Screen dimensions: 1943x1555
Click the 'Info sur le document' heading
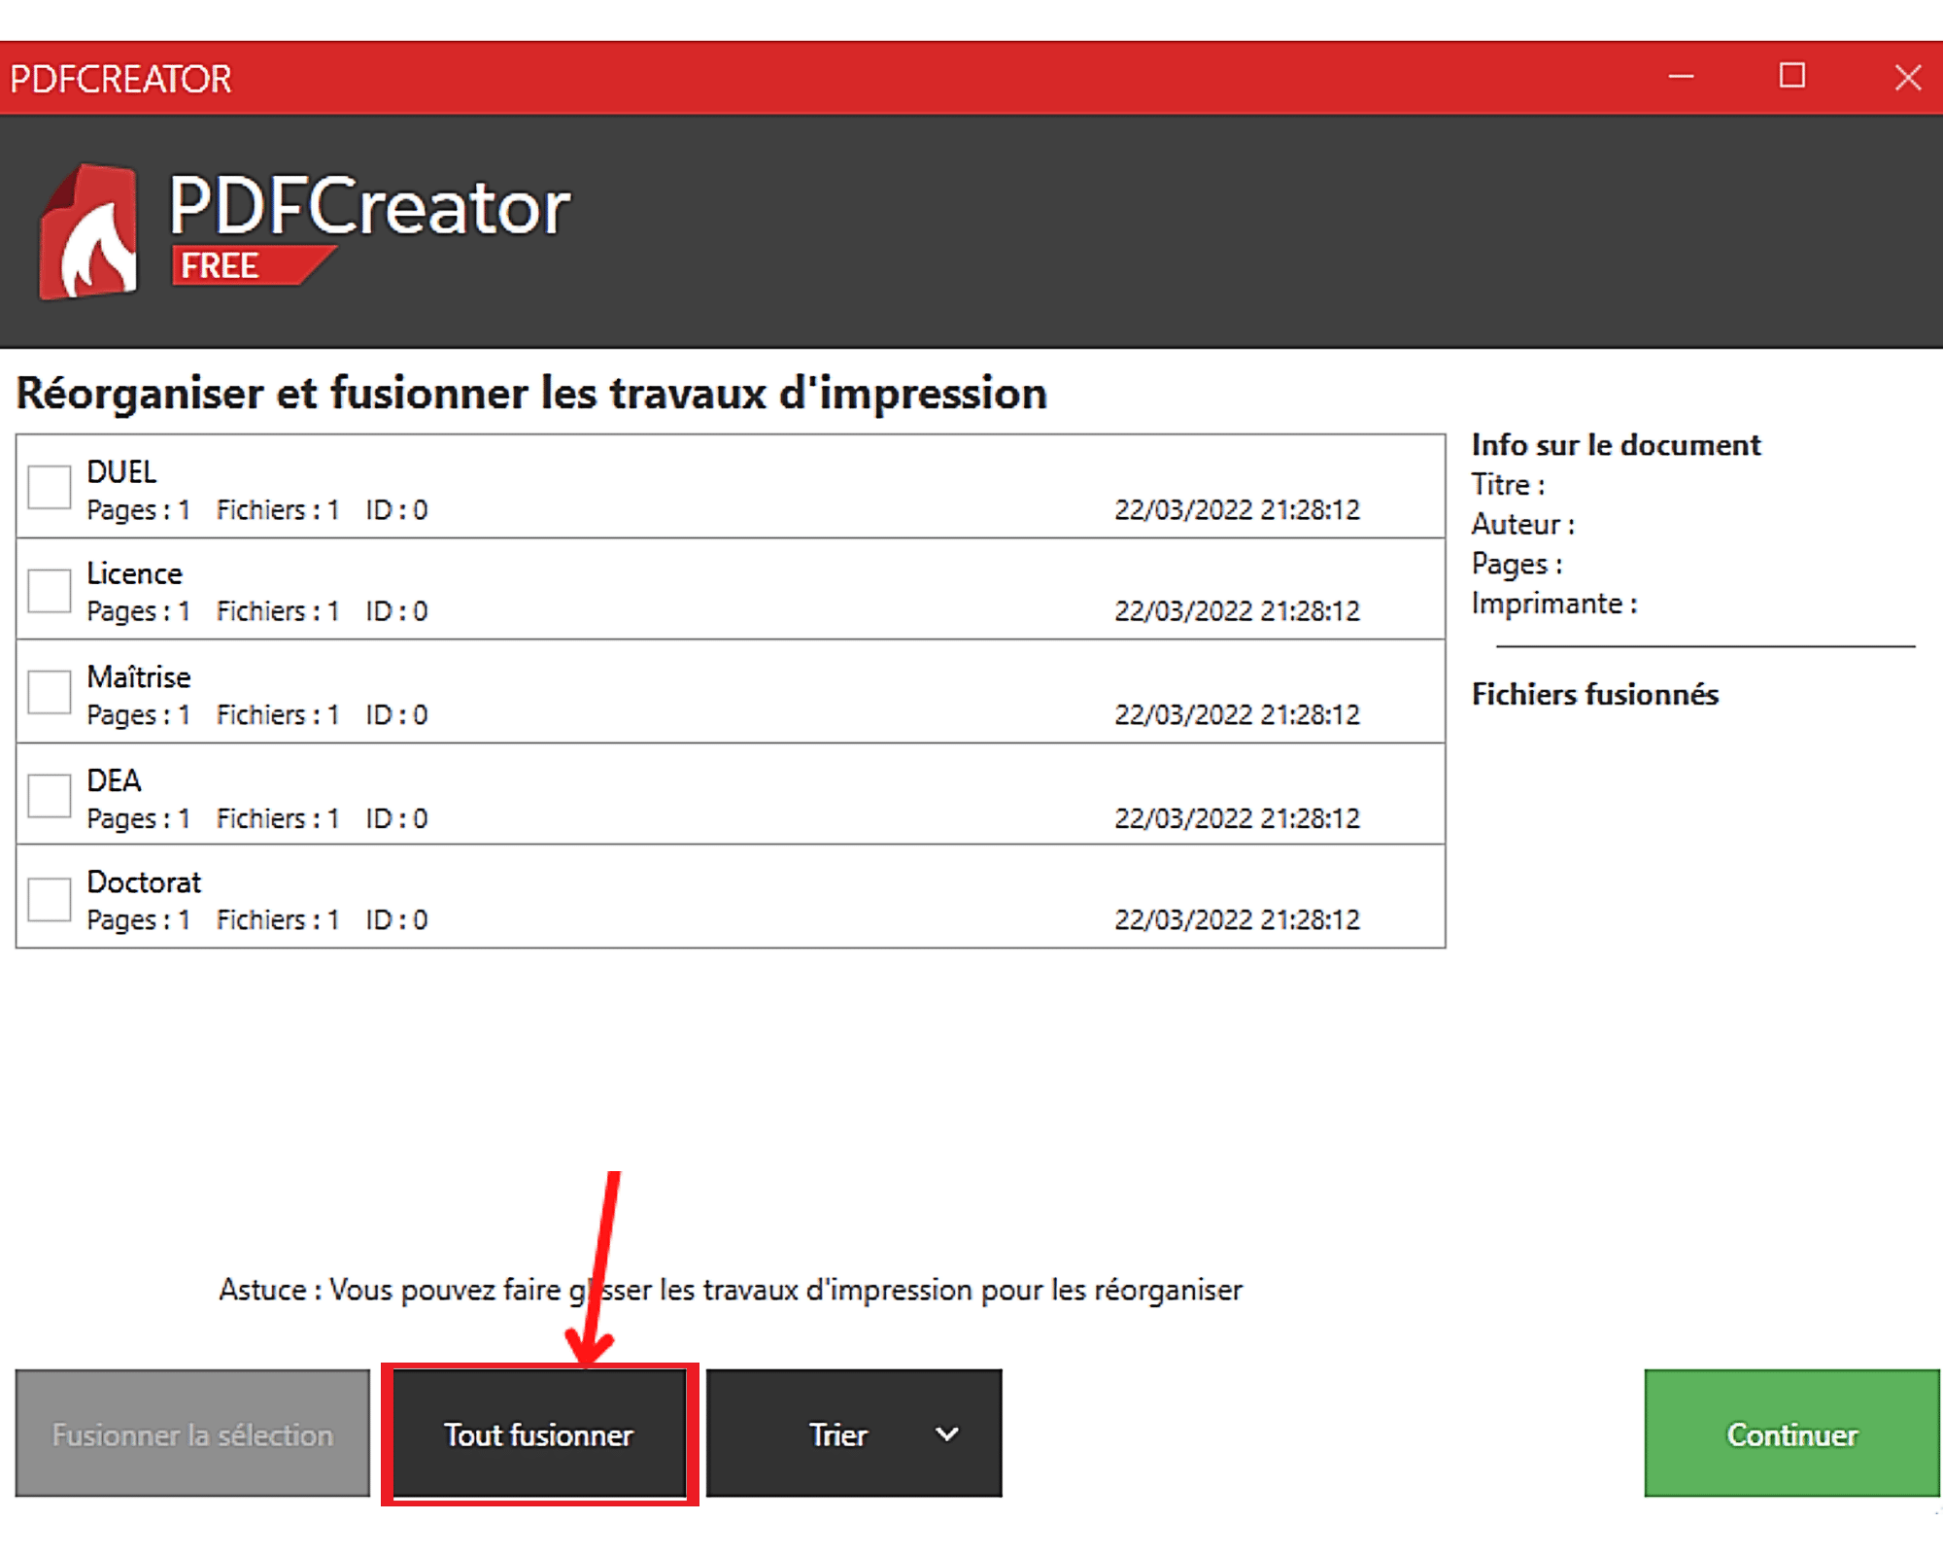click(1616, 444)
